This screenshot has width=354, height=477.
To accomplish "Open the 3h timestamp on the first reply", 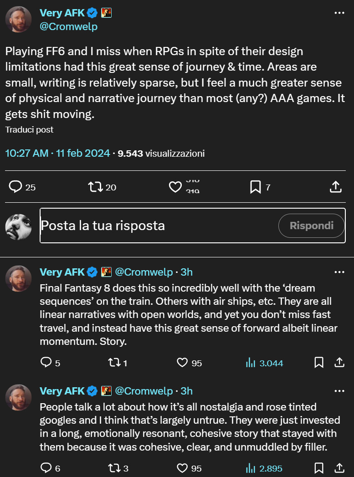I will coord(186,271).
